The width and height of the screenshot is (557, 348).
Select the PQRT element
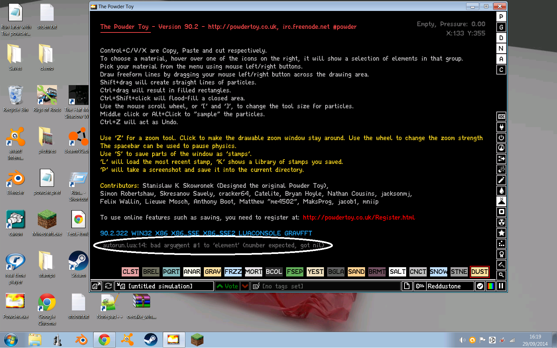pyautogui.click(x=171, y=272)
